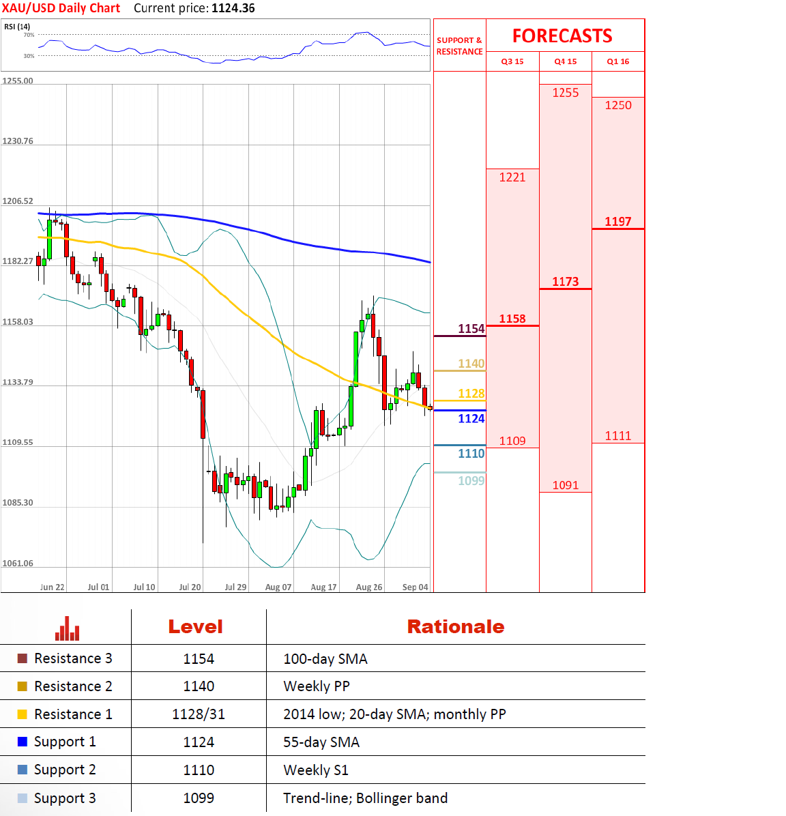The width and height of the screenshot is (786, 816).
Task: Click the current price value 1124.36
Action: (x=233, y=8)
